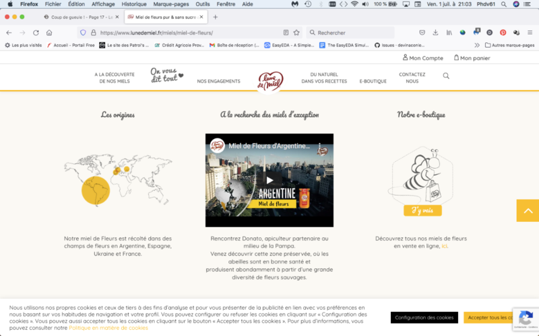Open Du naturel dans vos recettes
Screen dimensions: 539x336
coord(324,78)
